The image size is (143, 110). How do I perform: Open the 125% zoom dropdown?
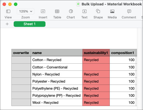(26, 11)
